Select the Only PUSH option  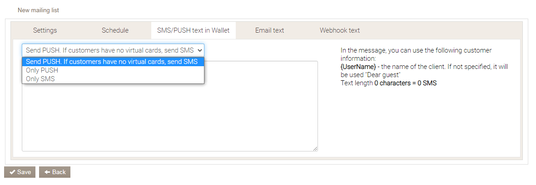click(x=42, y=70)
